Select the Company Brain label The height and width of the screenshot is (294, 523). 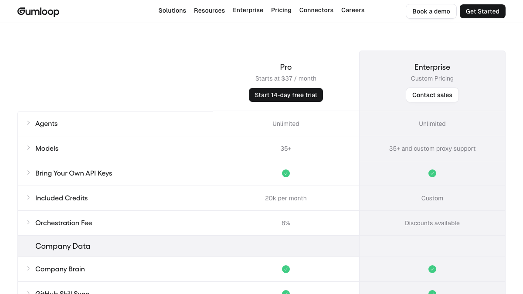point(60,269)
